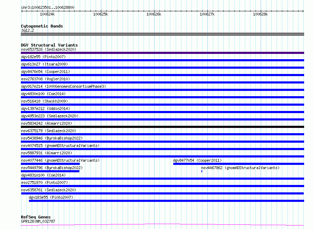This screenshot has width=314, height=229.
Task: Click the black nsv5834242 variant bar
Action: click(162, 127)
